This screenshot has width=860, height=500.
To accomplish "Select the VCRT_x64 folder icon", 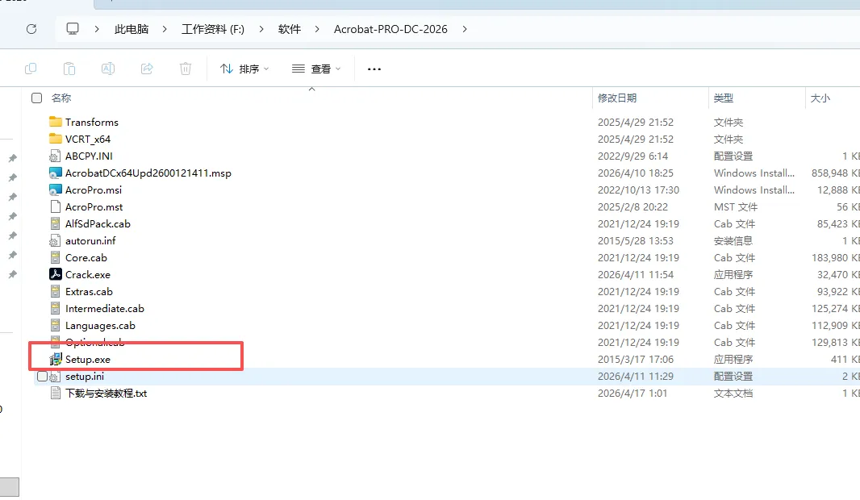I will click(56, 139).
